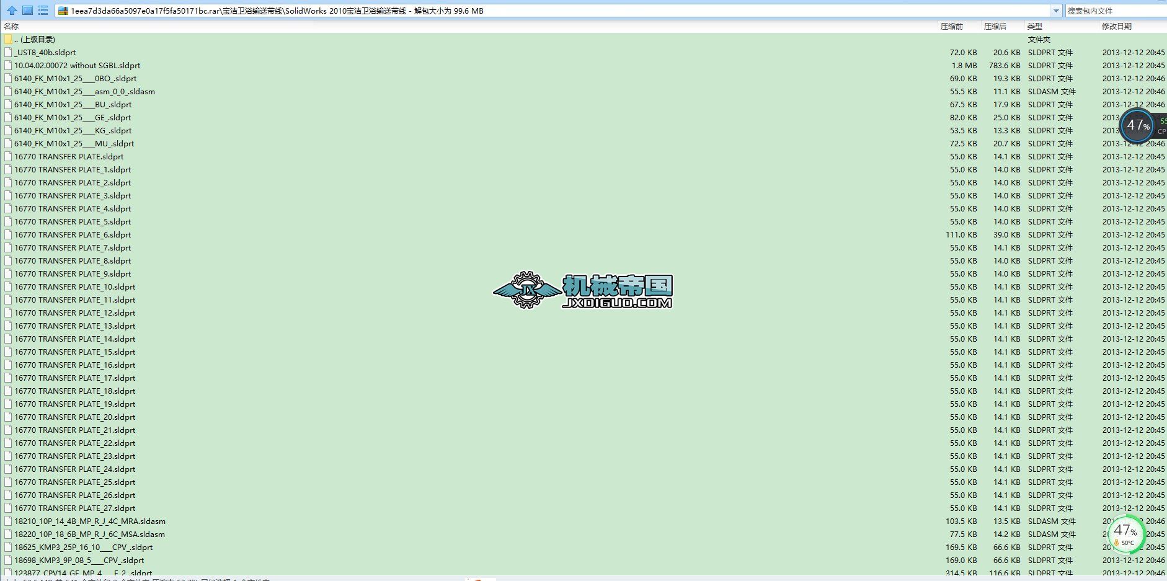The width and height of the screenshot is (1167, 581).
Task: Select file name 16770 TRANSFER PLATE_15.sldprt
Action: point(74,352)
